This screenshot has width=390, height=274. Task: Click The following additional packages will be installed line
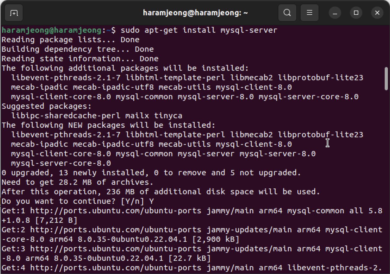tap(125, 68)
